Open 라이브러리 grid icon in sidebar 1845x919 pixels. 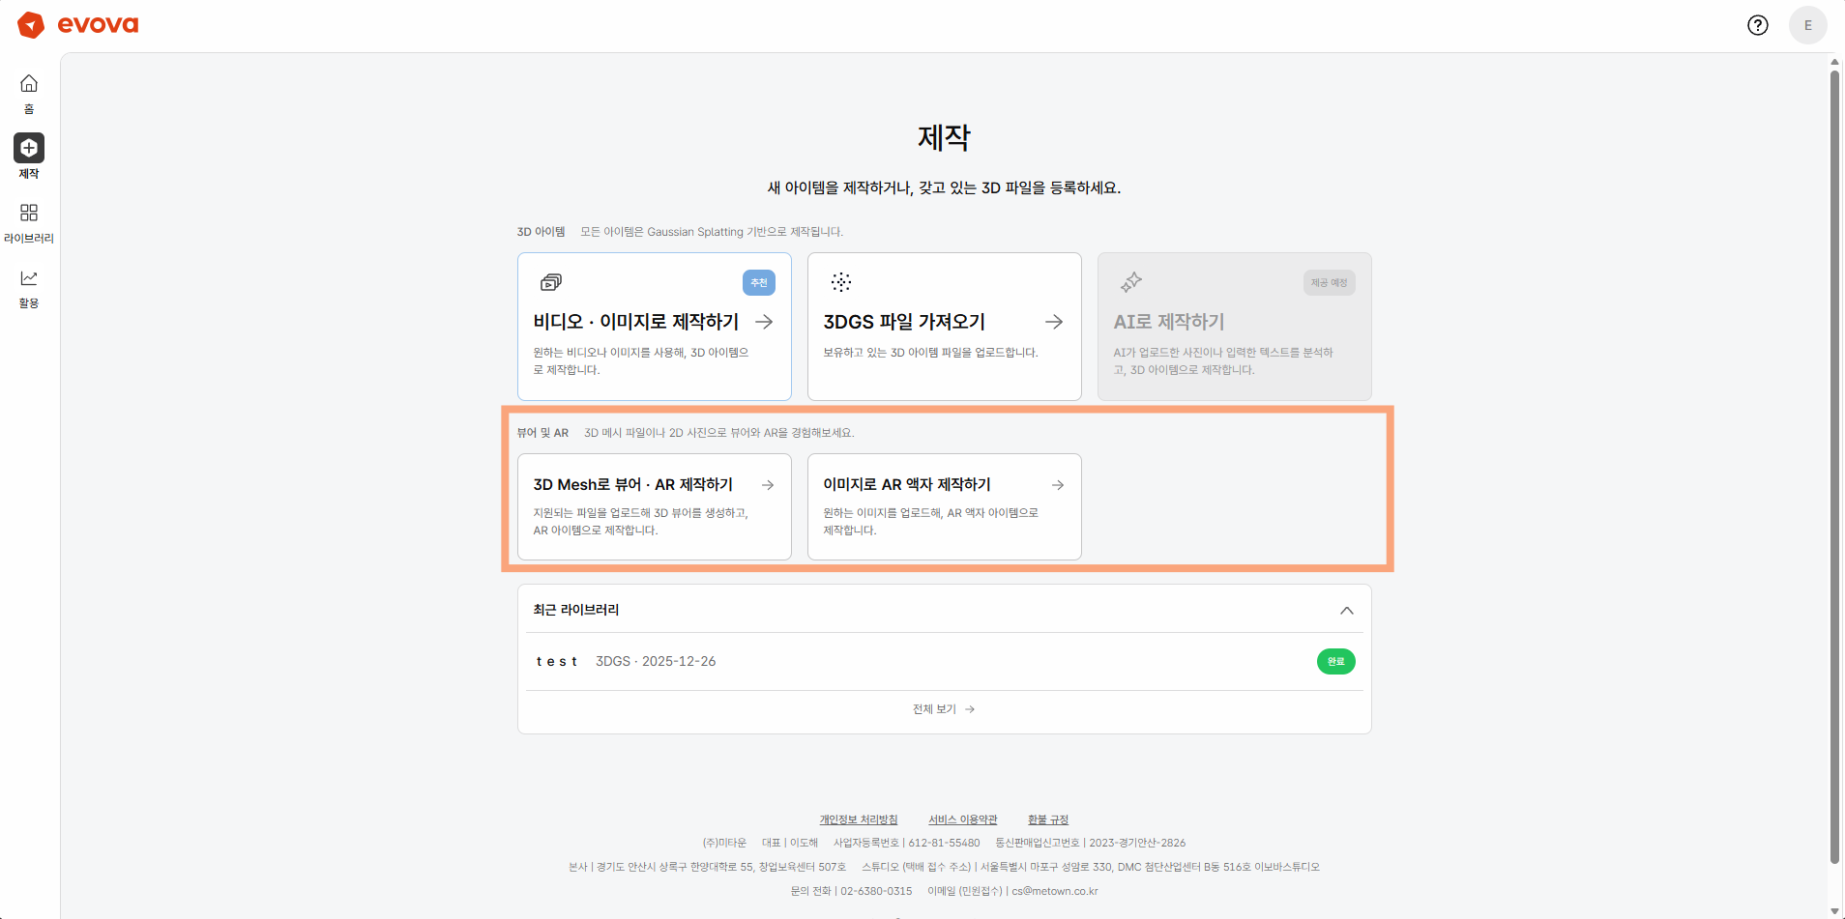coord(29,213)
